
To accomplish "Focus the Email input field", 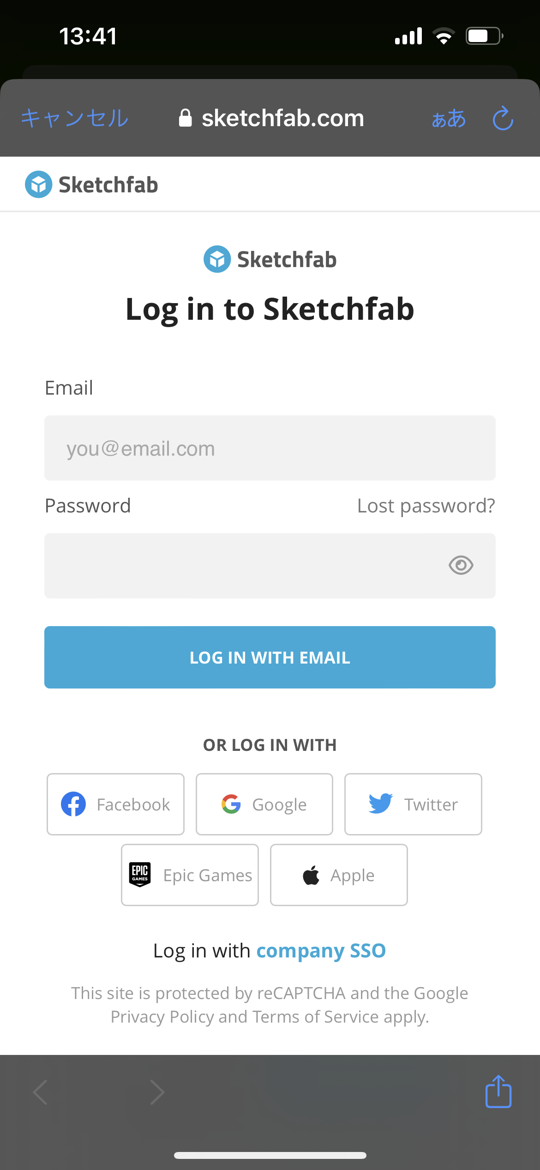I will [270, 448].
